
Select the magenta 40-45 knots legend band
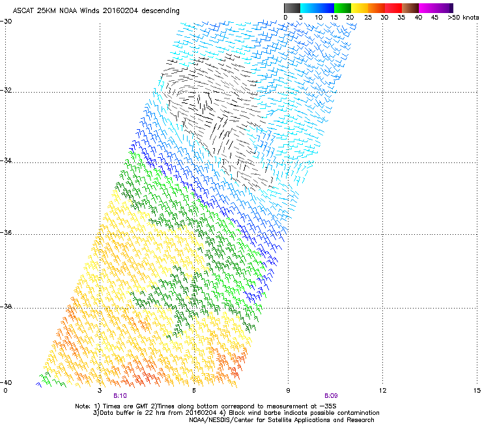[427, 8]
